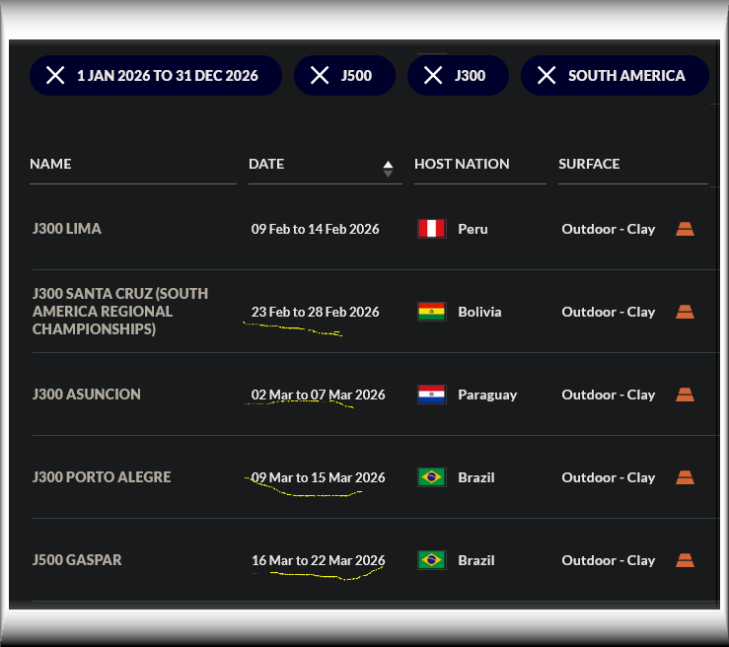
Task: Click the Bolivia flag icon
Action: (432, 312)
